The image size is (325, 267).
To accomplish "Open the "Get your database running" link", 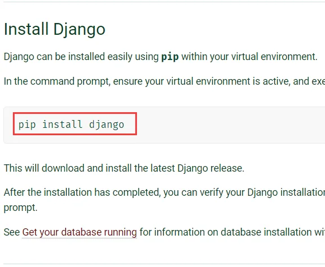I will point(79,232).
